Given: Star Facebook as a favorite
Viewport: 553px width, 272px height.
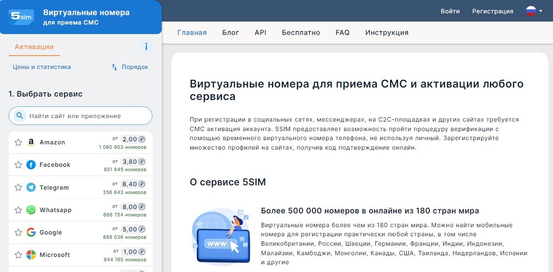Looking at the screenshot, I should [18, 165].
